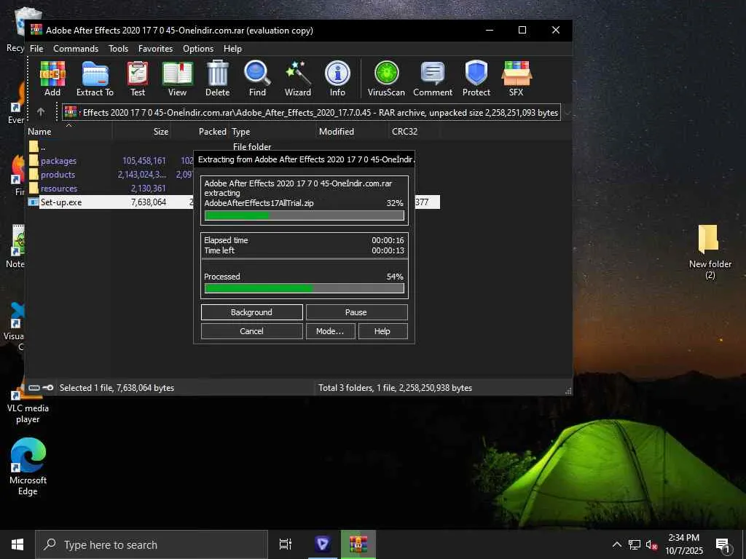Viewport: 746px width, 559px height.
Task: Open the Help menu
Action: 232,49
